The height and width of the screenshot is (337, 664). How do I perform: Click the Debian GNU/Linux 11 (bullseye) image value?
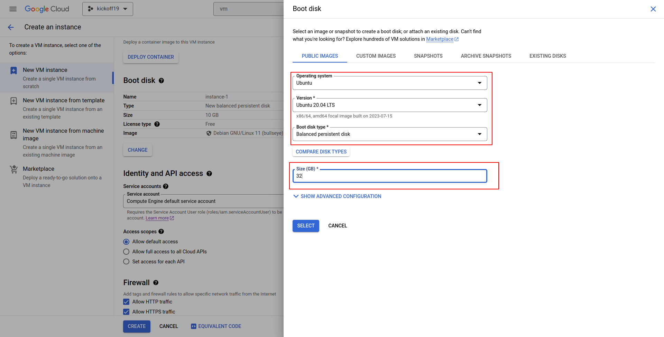(x=248, y=133)
